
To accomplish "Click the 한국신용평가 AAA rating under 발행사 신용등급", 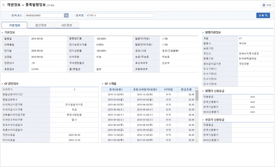I will 253,102.
